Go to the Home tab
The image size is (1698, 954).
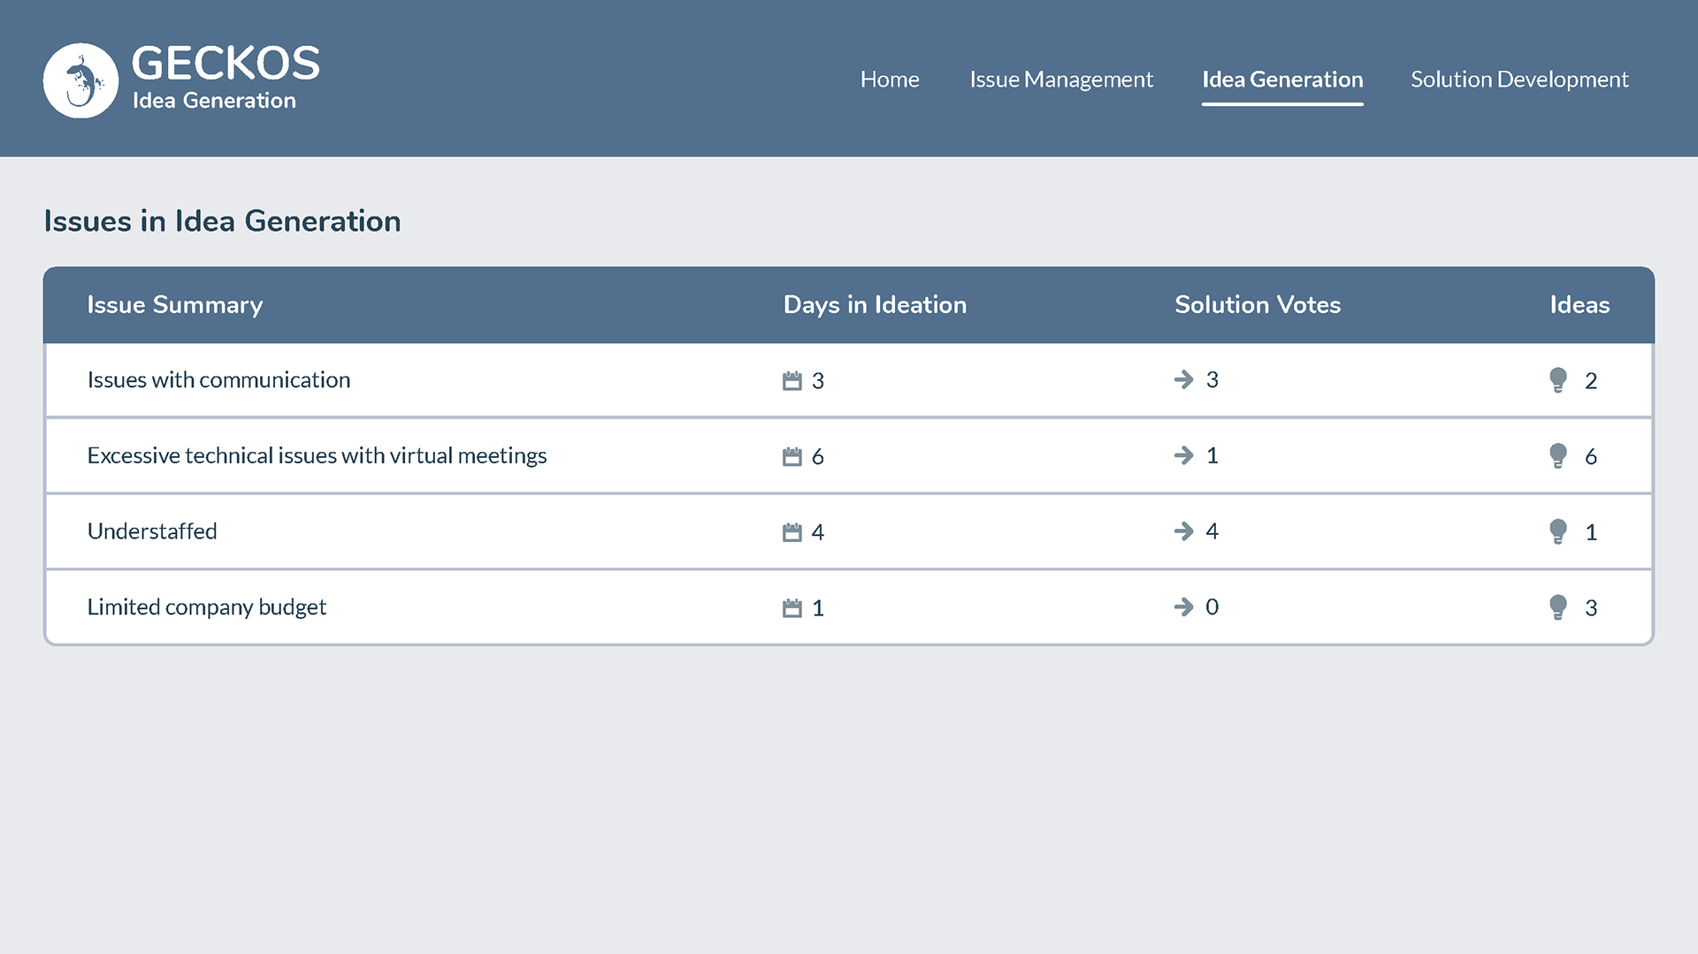890,80
